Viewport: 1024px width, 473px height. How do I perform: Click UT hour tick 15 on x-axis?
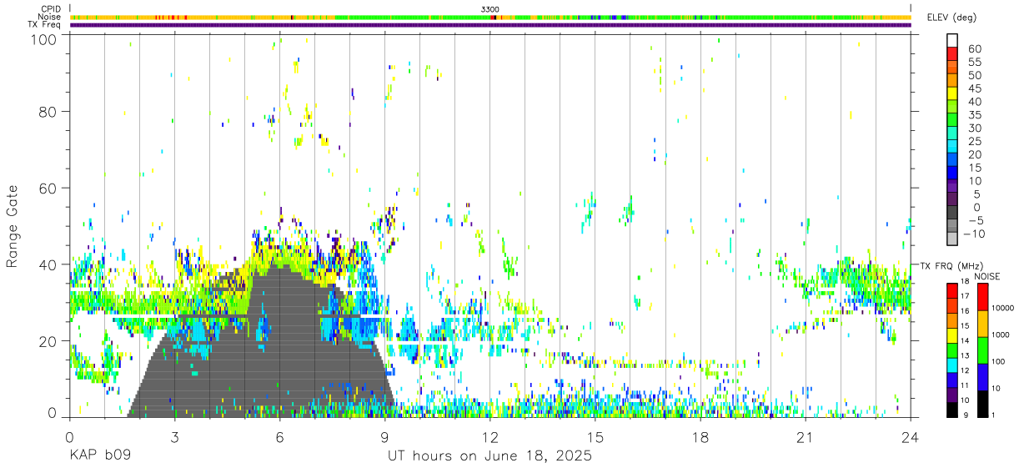595,436
